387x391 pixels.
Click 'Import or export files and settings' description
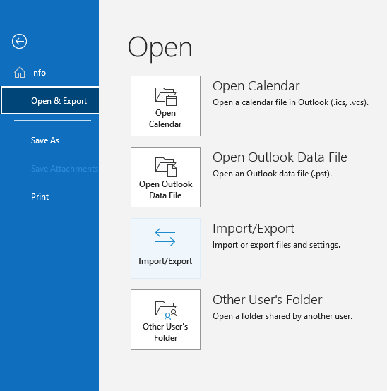point(276,245)
